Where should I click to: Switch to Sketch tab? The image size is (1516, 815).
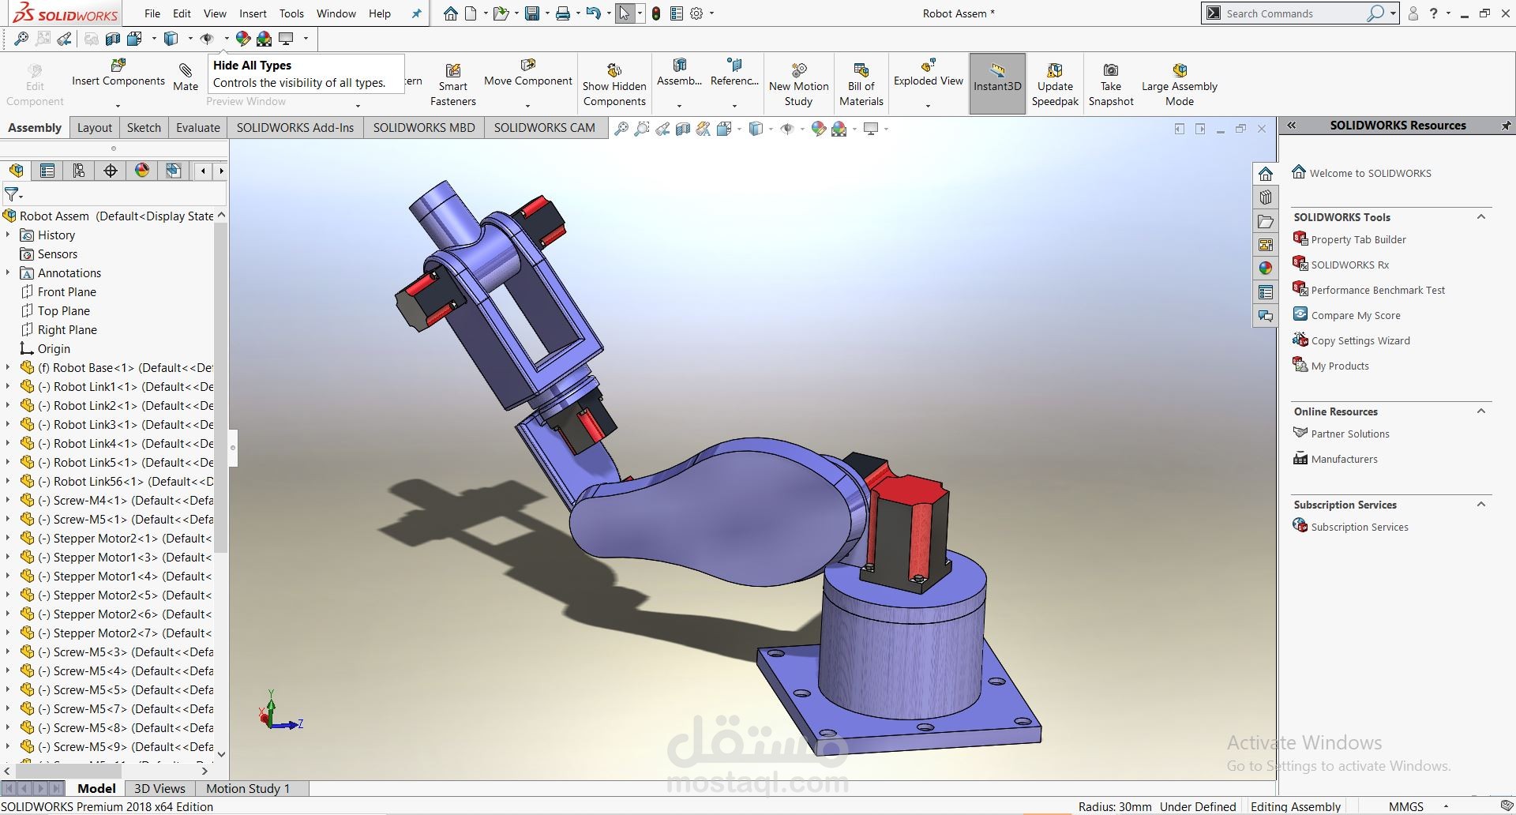[x=144, y=128]
